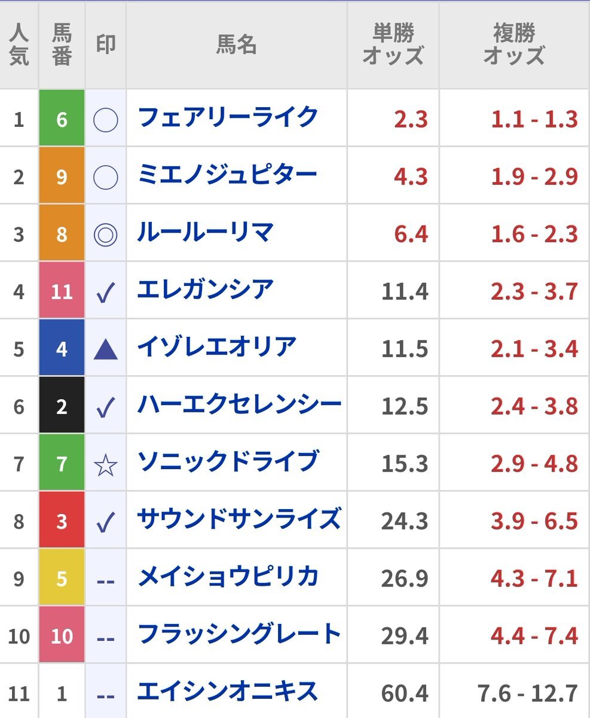Click the green number 6 horse badge
Image resolution: width=590 pixels, height=718 pixels.
pyautogui.click(x=62, y=118)
